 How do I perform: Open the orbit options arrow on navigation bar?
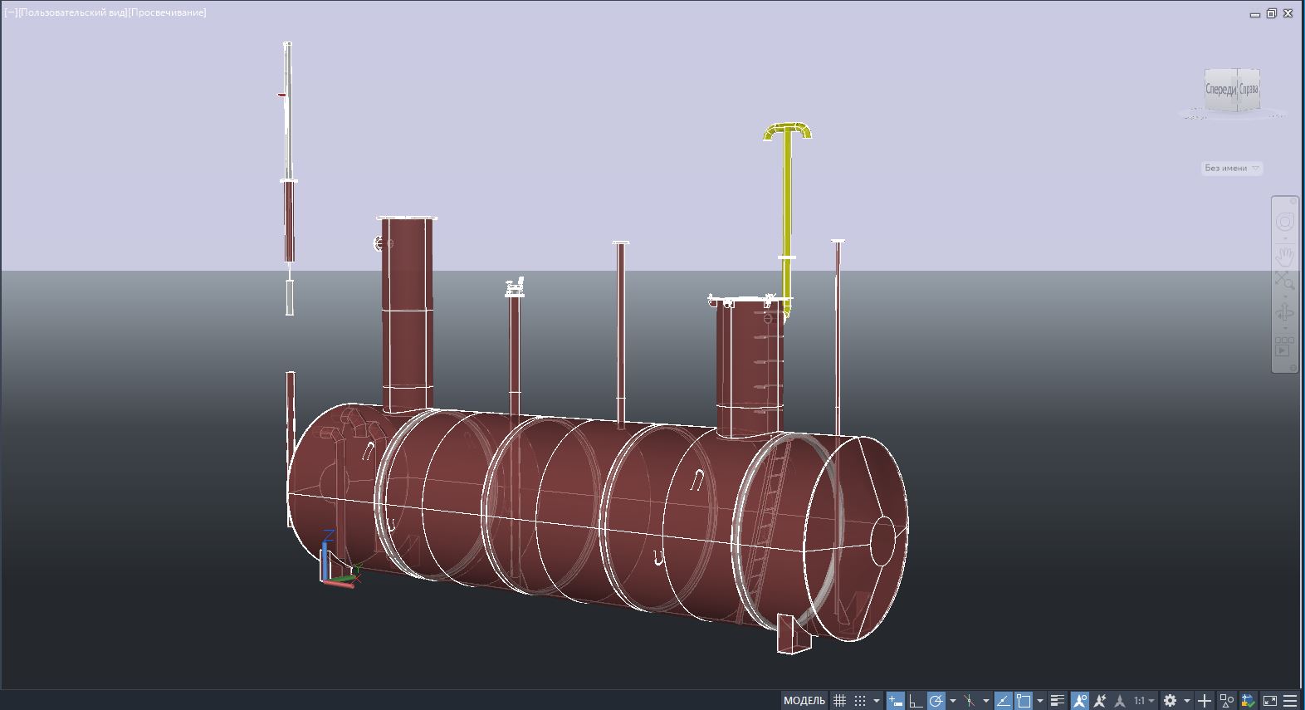(x=1284, y=328)
